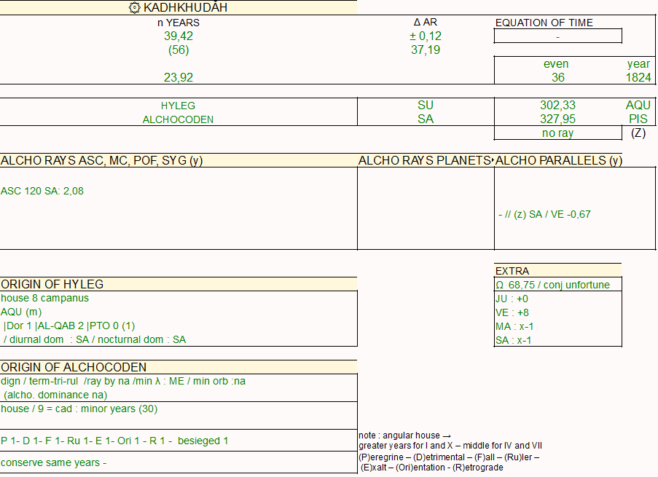
Task: Select the ALCHOCODEN row label
Action: click(x=178, y=119)
